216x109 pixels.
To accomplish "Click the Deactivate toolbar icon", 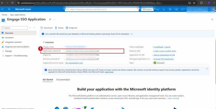I will click(x=42, y=28).
